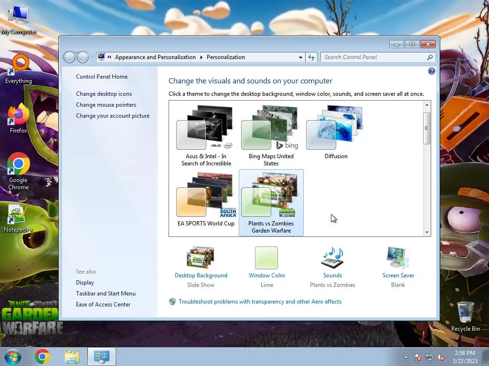Click the UAC shield icon beside Troubleshoot
This screenshot has width=489, height=366.
click(x=172, y=302)
